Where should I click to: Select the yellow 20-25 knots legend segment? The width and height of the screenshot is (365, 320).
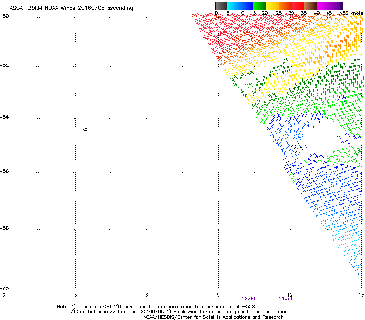[x=272, y=6]
